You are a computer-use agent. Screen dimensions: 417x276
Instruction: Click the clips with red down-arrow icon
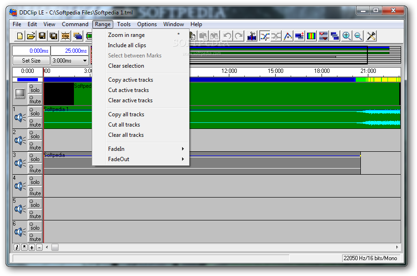323,36
